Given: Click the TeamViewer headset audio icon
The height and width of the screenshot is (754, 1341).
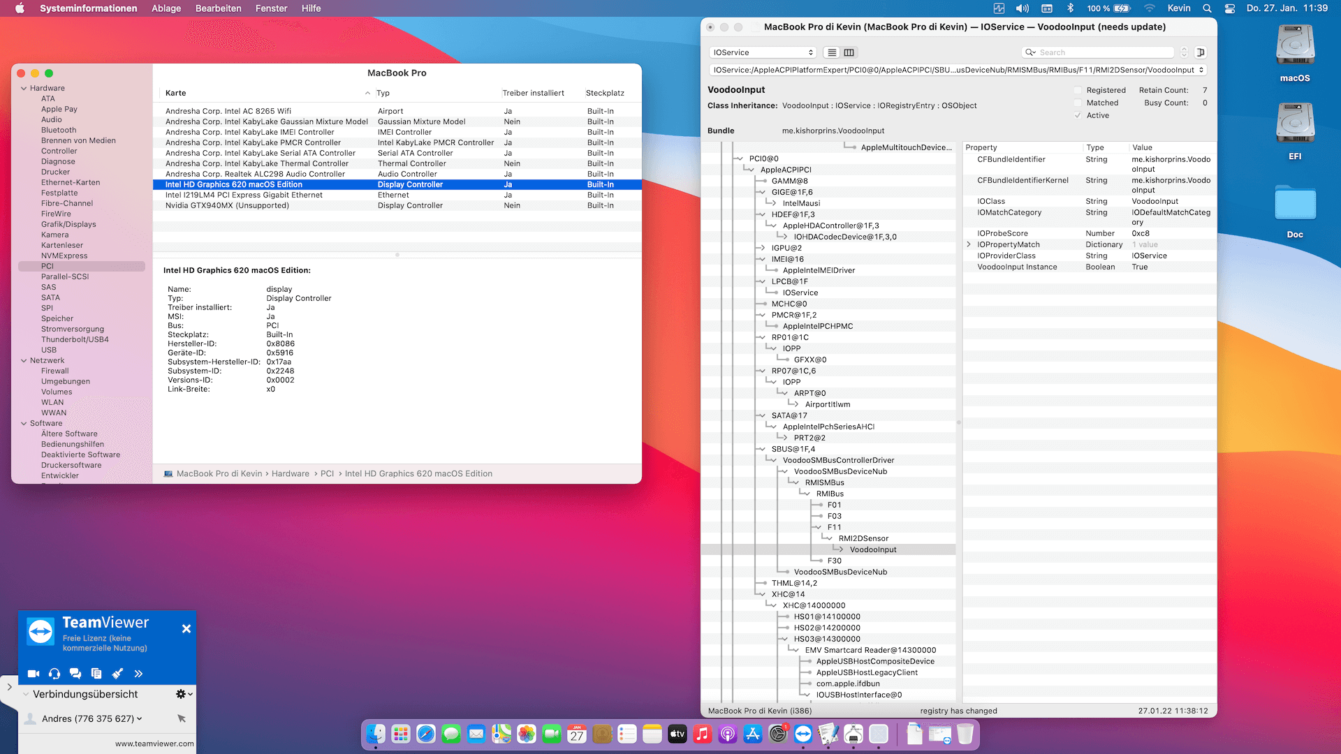Looking at the screenshot, I should click(x=54, y=674).
